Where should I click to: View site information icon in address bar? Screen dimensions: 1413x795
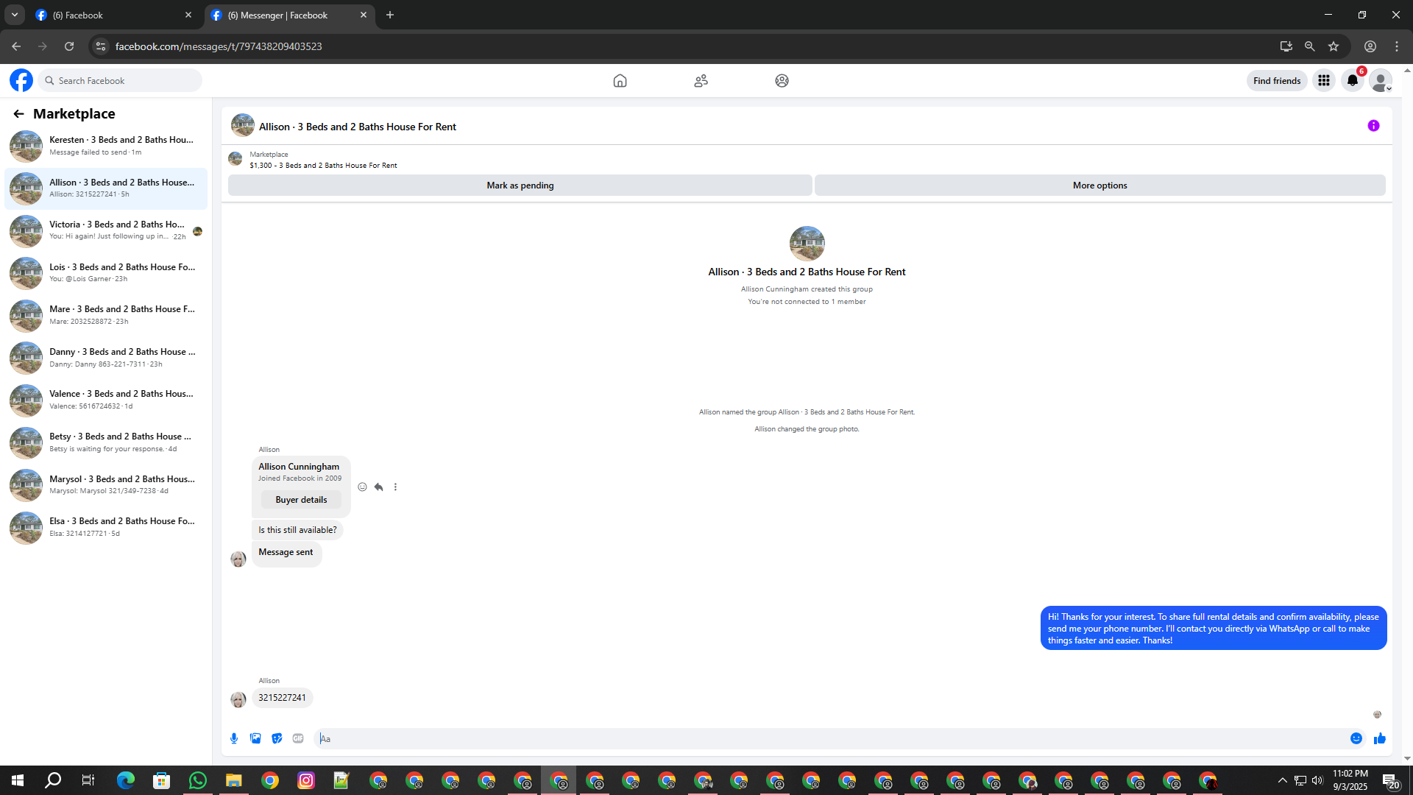(x=101, y=46)
